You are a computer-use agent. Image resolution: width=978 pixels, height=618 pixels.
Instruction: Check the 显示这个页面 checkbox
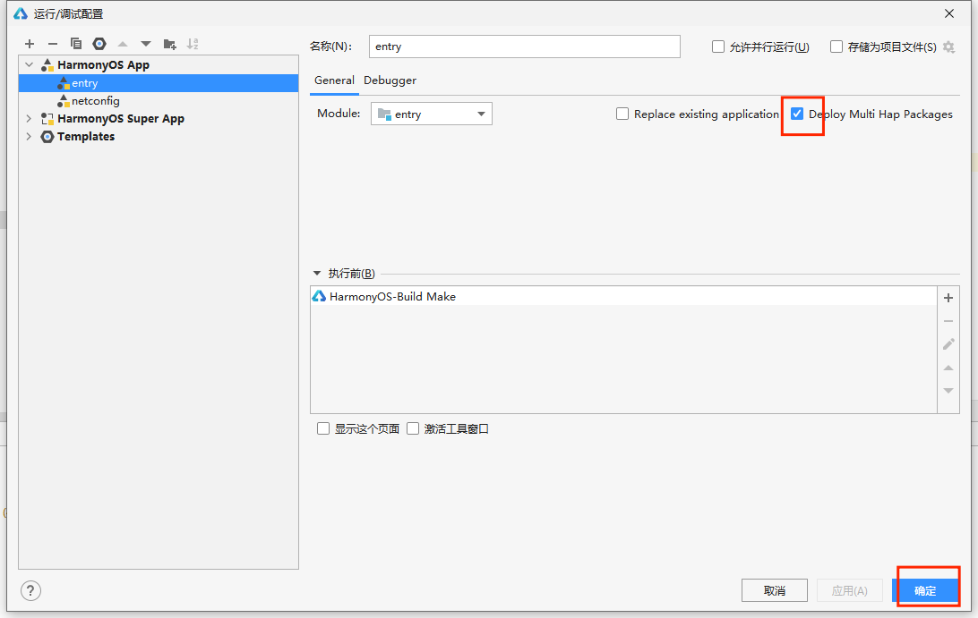point(323,428)
